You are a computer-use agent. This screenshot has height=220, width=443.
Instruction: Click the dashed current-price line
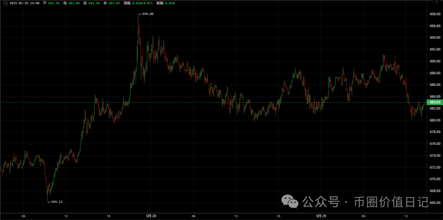(205, 102)
